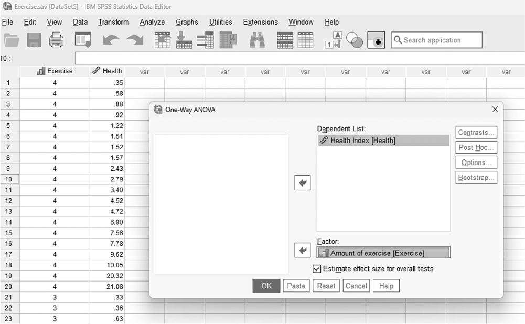Click arrow button beside Factor field
This screenshot has height=324, width=525.
coord(303,251)
